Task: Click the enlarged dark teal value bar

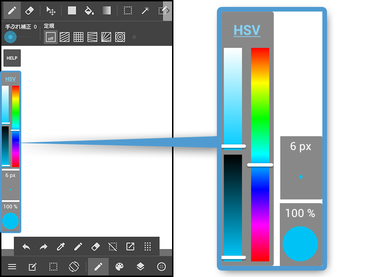Action: 233,207
